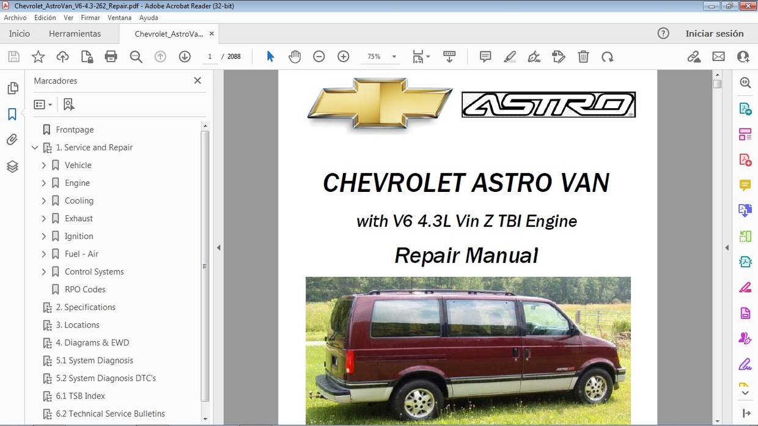The height and width of the screenshot is (426, 758).
Task: Open the bookmark options dropdown
Action: pyautogui.click(x=43, y=104)
